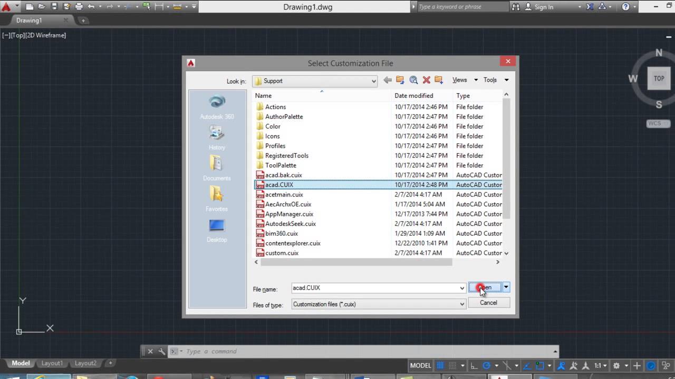Select Documents in places sidebar
Viewport: 675px width, 379px height.
[x=217, y=168]
